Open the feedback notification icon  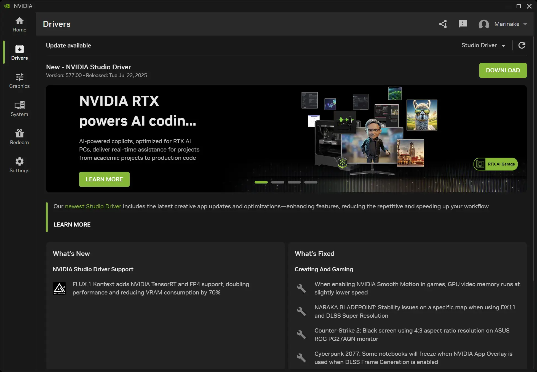click(463, 24)
